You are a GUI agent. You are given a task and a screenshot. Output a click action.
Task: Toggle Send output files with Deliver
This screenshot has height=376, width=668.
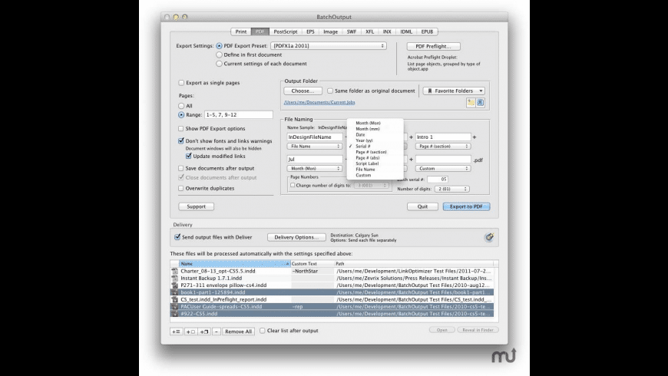(177, 237)
